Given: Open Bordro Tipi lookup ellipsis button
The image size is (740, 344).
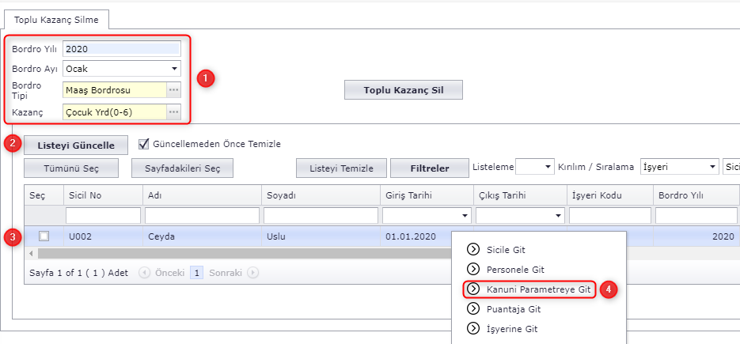Looking at the screenshot, I should pos(173,90).
